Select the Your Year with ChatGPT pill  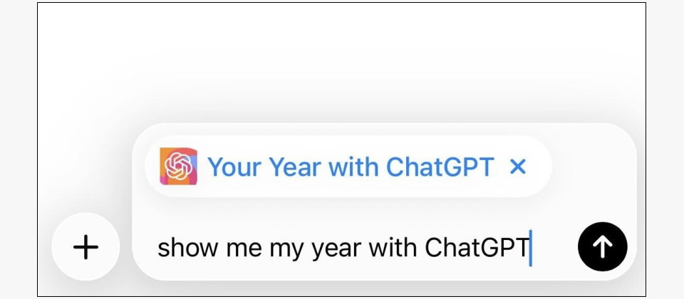tap(348, 167)
